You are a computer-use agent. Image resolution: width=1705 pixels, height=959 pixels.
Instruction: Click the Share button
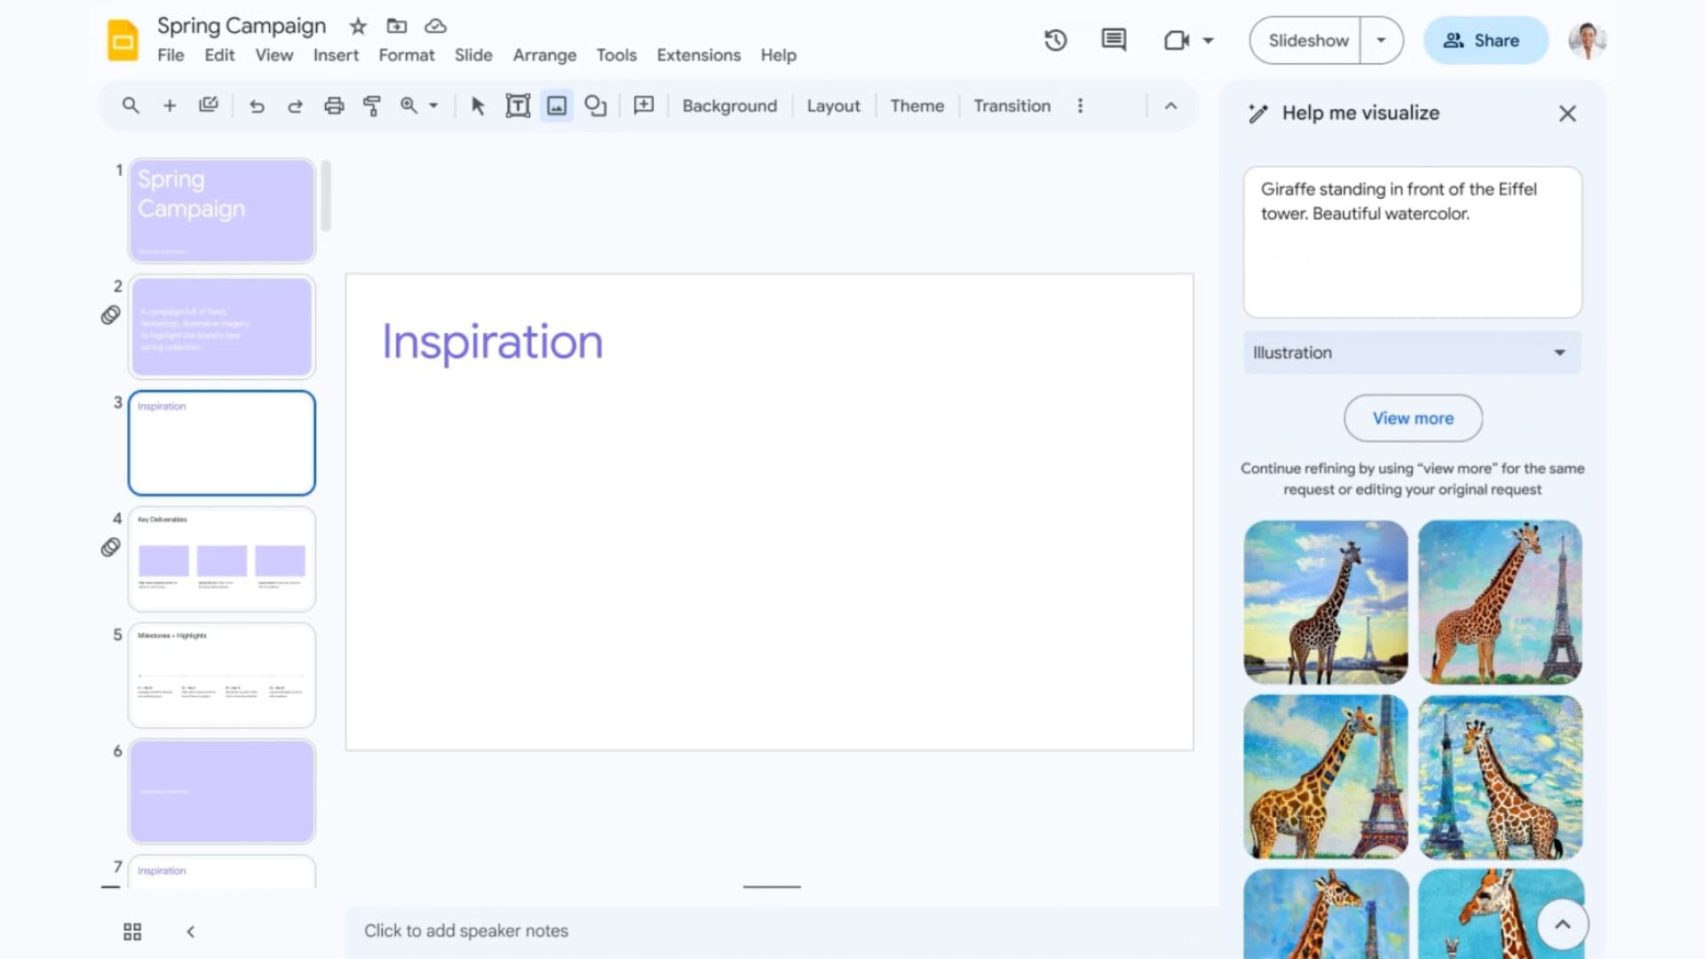(x=1484, y=40)
